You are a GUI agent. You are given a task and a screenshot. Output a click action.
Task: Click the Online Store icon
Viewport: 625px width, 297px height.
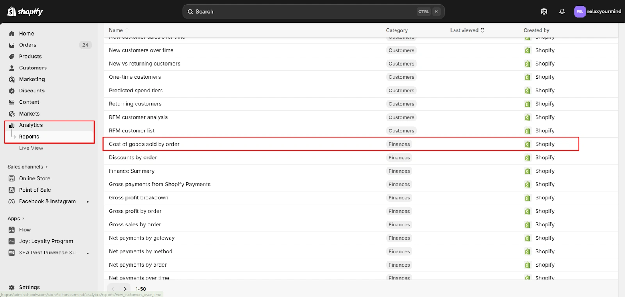point(12,178)
